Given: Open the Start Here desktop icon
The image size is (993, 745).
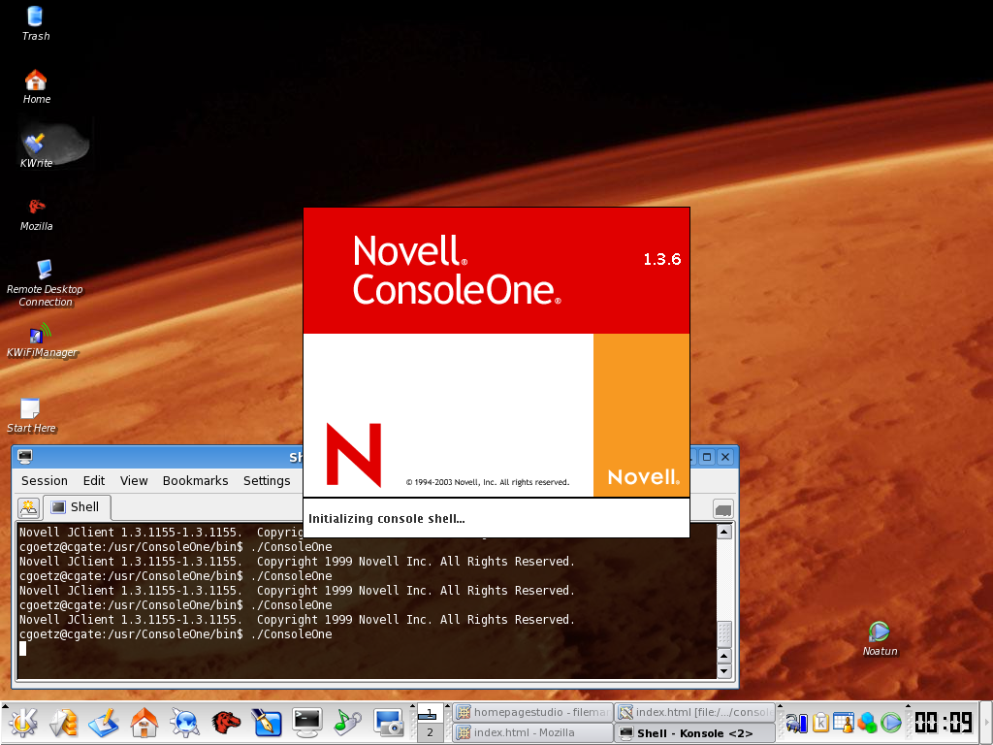Looking at the screenshot, I should 31,415.
